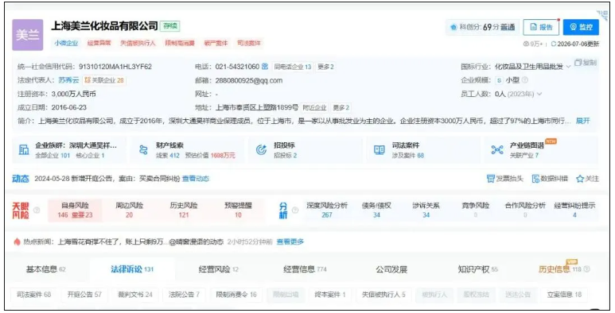Click 更多 2 next to address

[341, 107]
